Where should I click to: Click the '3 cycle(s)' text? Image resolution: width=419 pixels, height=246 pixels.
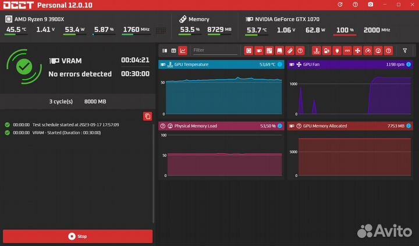61,102
